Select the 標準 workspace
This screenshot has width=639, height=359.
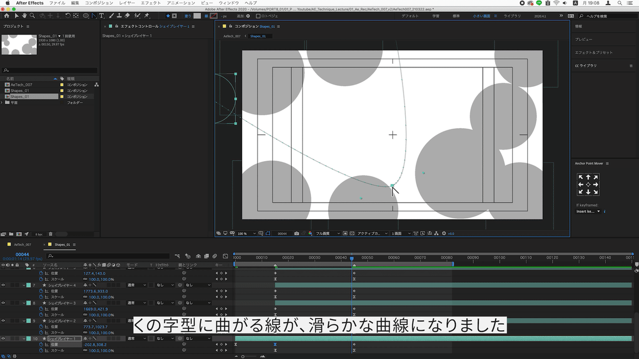tap(456, 16)
